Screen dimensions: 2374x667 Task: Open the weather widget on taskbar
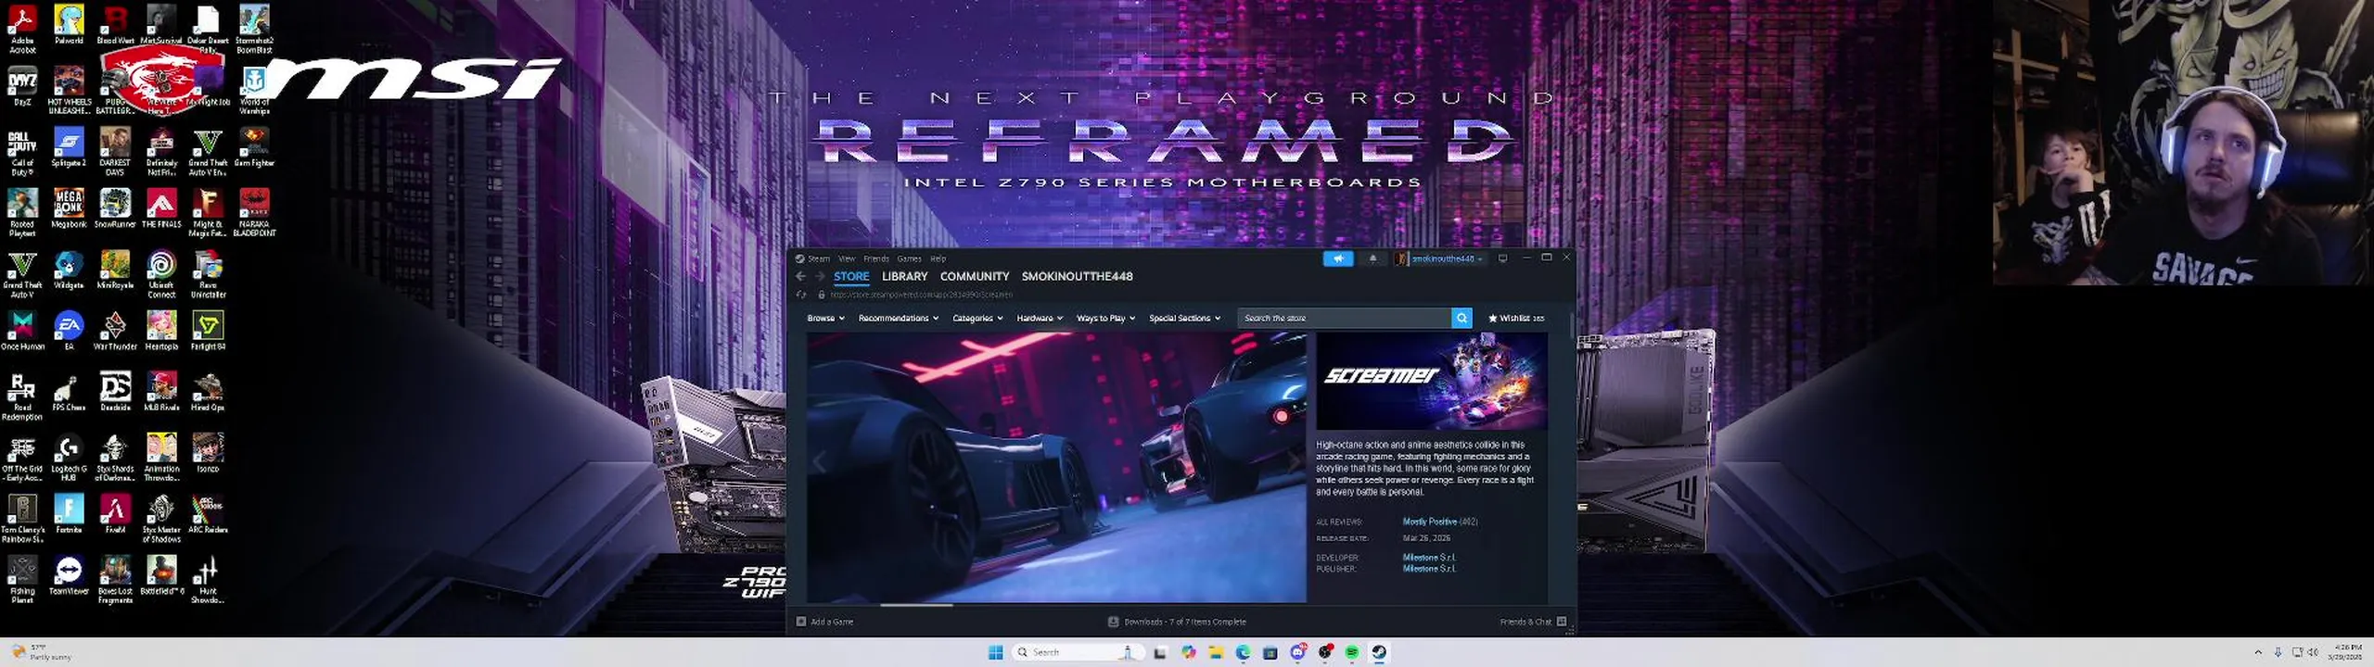(42, 652)
